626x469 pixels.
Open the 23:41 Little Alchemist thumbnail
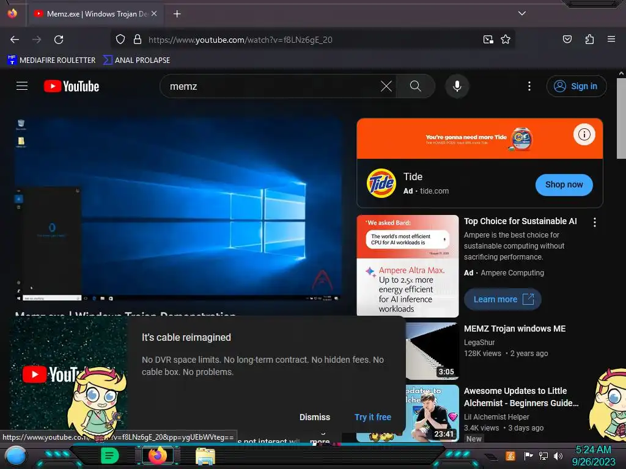point(432,413)
